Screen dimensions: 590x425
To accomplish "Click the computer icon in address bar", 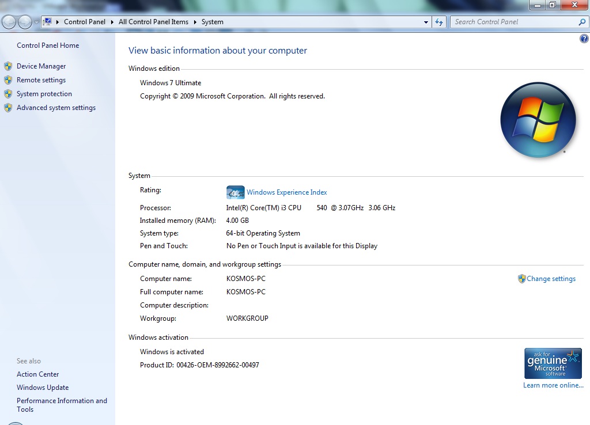I will [x=48, y=22].
